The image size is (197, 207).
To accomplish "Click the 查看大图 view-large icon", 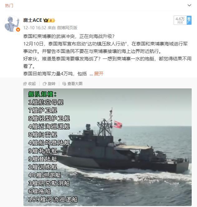I will click(x=64, y=83).
